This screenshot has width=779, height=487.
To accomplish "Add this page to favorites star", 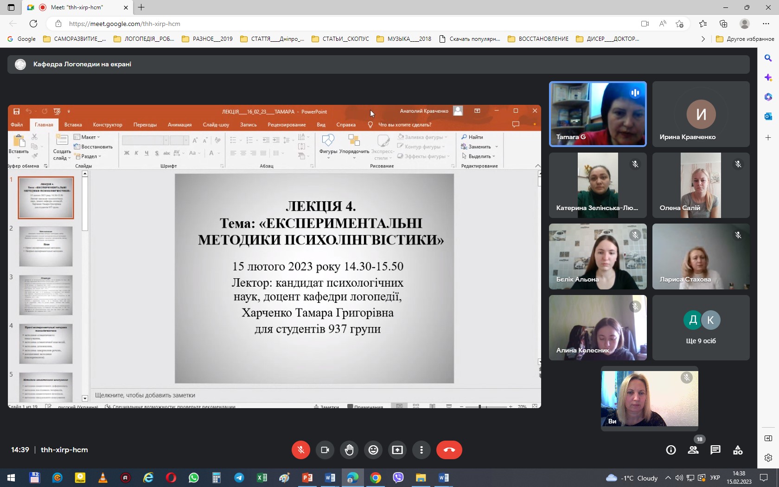I will 680,24.
